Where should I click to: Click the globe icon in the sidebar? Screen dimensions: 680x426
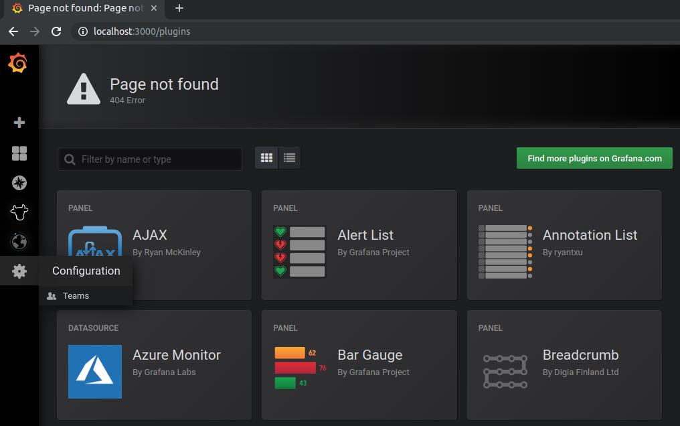(19, 242)
